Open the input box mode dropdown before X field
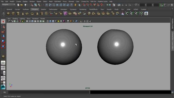Image resolution: width=174 pixels, height=98 pixels. pos(136,5)
